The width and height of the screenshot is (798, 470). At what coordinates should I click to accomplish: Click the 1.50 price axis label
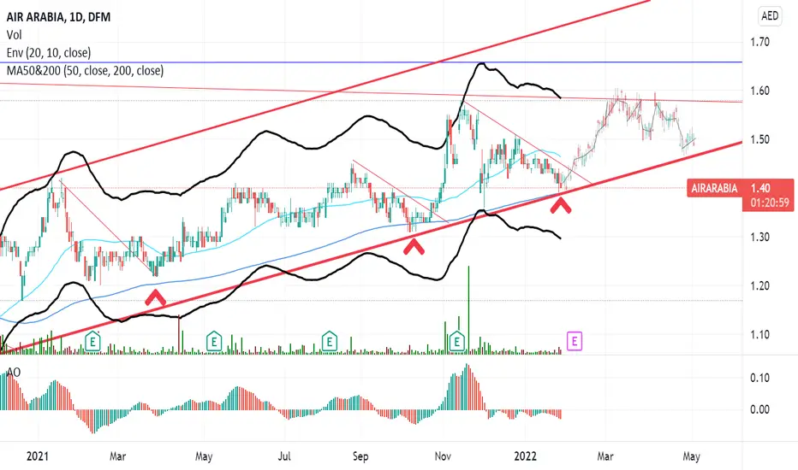tap(759, 139)
